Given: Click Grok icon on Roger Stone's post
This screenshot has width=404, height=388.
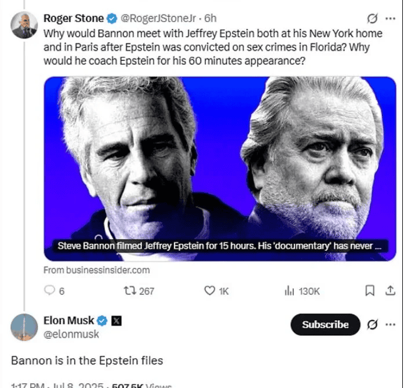Looking at the screenshot, I should pyautogui.click(x=373, y=19).
